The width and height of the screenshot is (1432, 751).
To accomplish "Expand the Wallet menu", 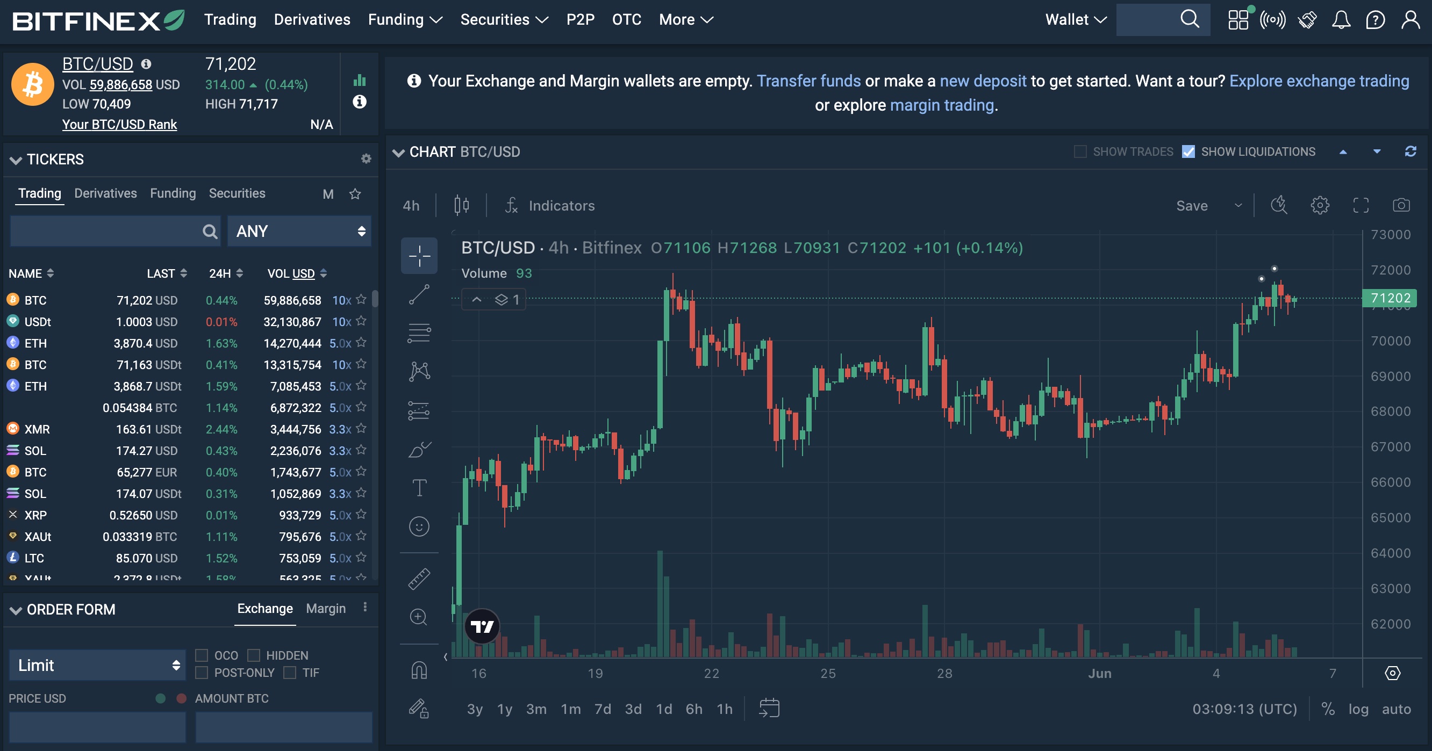I will [1070, 19].
